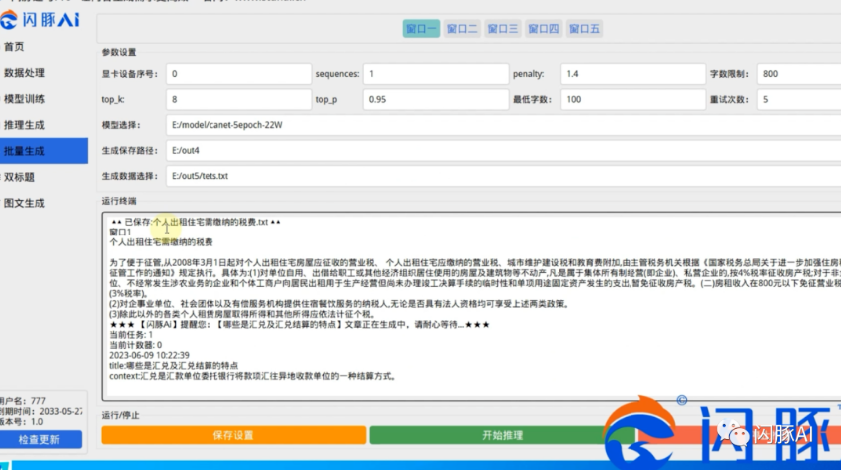Go to 数据处理 in the sidebar
Screen dimensions: 841x470
point(24,73)
